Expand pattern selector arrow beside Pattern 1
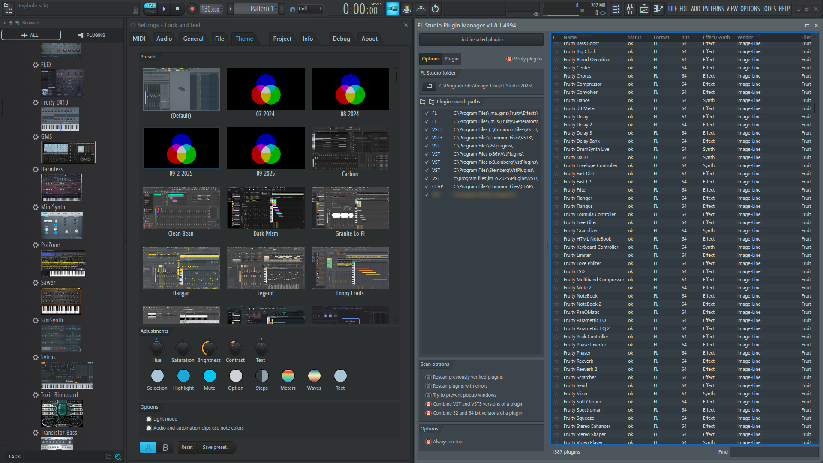This screenshot has width=823, height=463. [x=231, y=9]
